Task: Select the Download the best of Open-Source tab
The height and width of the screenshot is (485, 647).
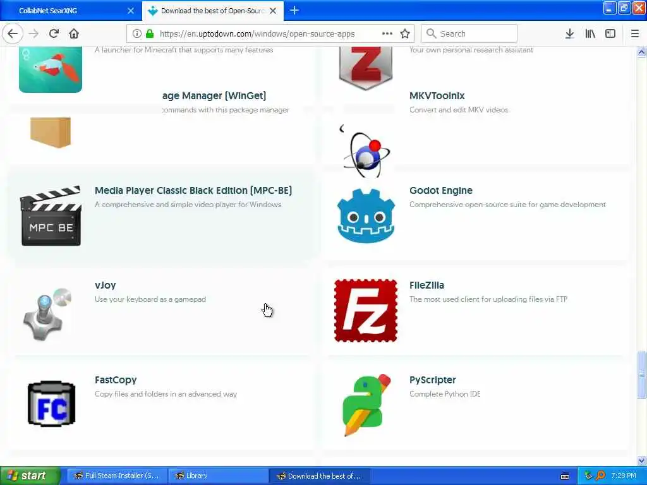Action: [x=213, y=11]
